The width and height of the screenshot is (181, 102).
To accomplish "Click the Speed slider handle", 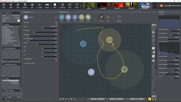I will click(43, 28).
